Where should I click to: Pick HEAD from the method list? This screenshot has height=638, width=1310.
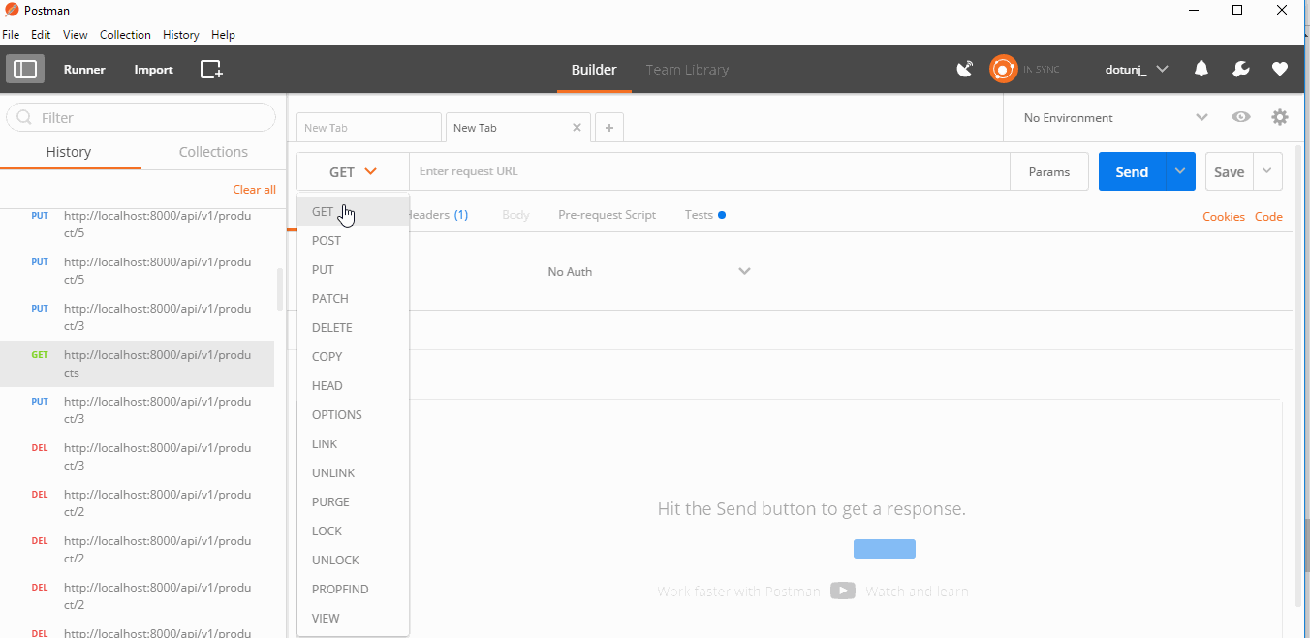pyautogui.click(x=353, y=385)
